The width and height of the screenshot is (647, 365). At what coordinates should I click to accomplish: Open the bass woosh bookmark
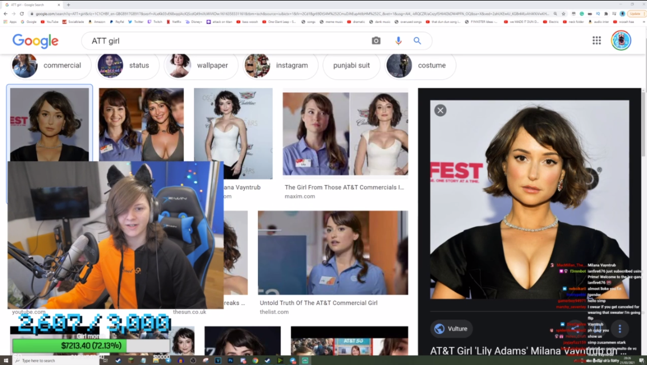click(x=248, y=22)
